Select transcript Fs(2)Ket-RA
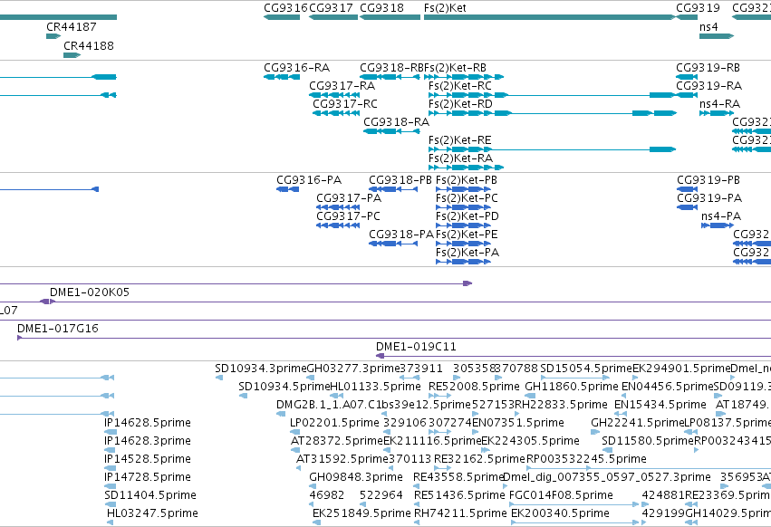Image resolution: width=771 pixels, height=527 pixels. click(467, 168)
